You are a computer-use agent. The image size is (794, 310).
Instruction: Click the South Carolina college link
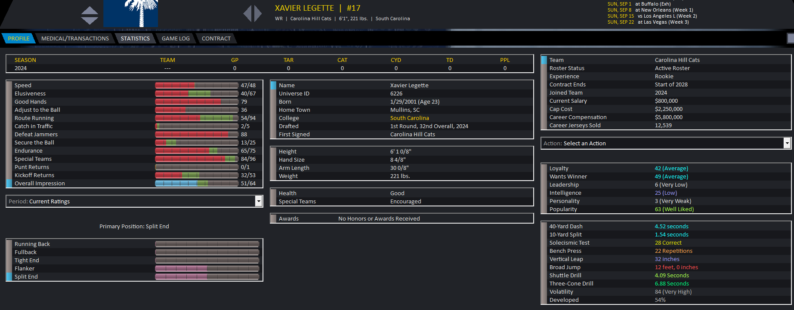pyautogui.click(x=410, y=118)
